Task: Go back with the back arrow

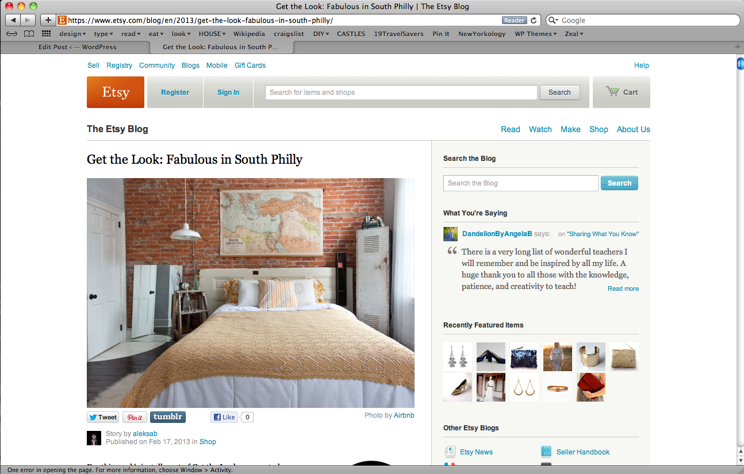Action: pos(13,20)
